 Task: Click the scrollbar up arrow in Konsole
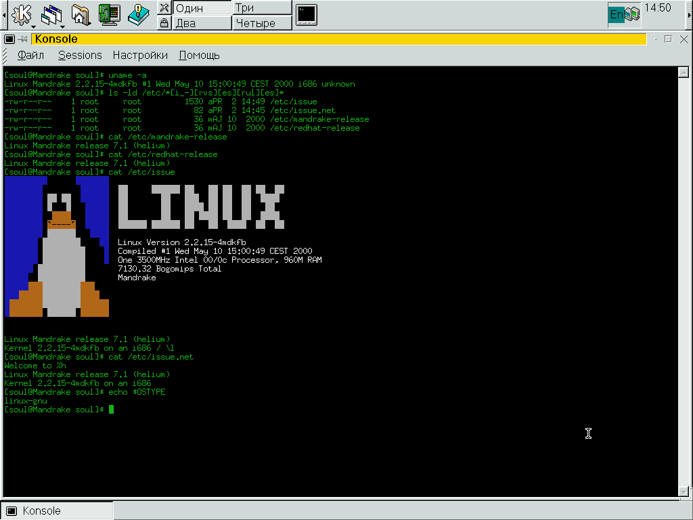click(x=684, y=72)
